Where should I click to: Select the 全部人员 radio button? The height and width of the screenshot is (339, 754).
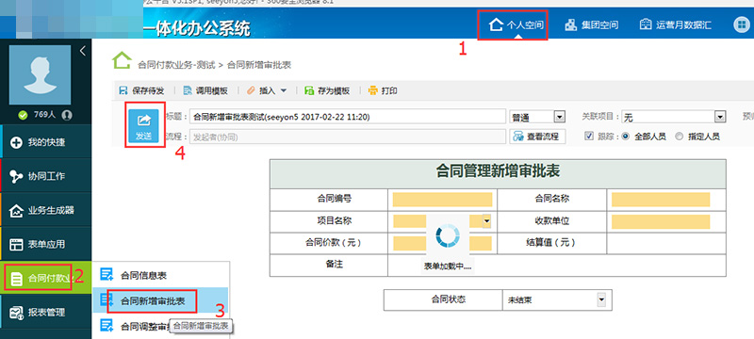tap(625, 137)
